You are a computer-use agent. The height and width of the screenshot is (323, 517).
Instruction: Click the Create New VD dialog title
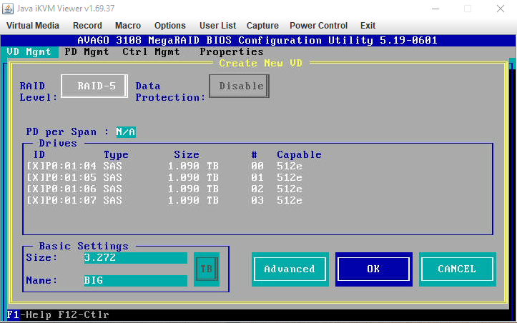(260, 63)
